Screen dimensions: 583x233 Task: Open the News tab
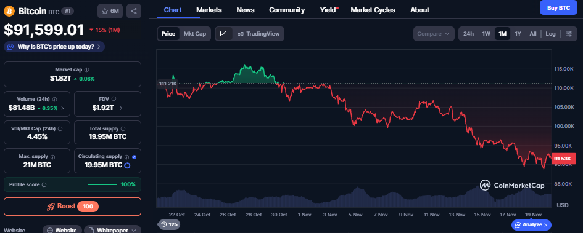(x=246, y=10)
